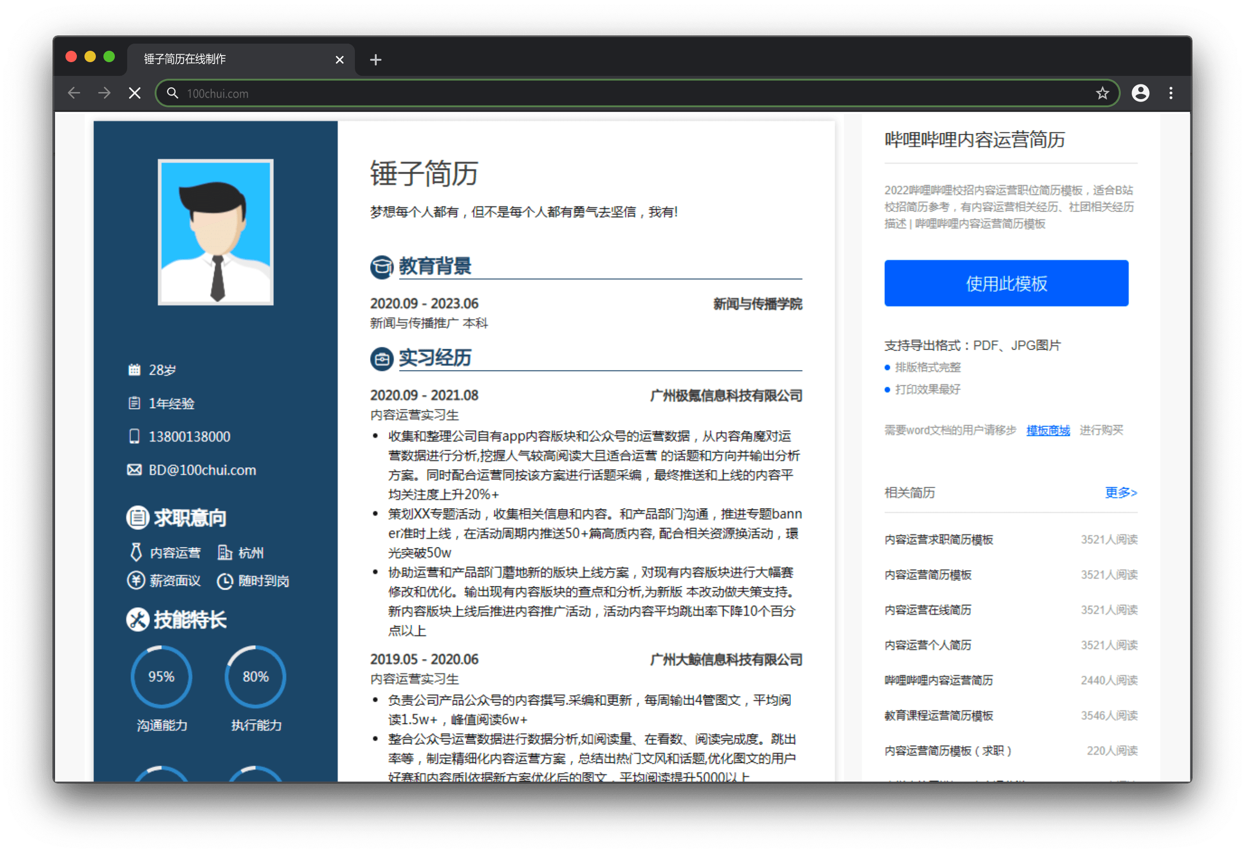Screen dimensions: 1245x853
Task: Click the company 广州大鲸信息科技有限公司
Action: [x=726, y=659]
